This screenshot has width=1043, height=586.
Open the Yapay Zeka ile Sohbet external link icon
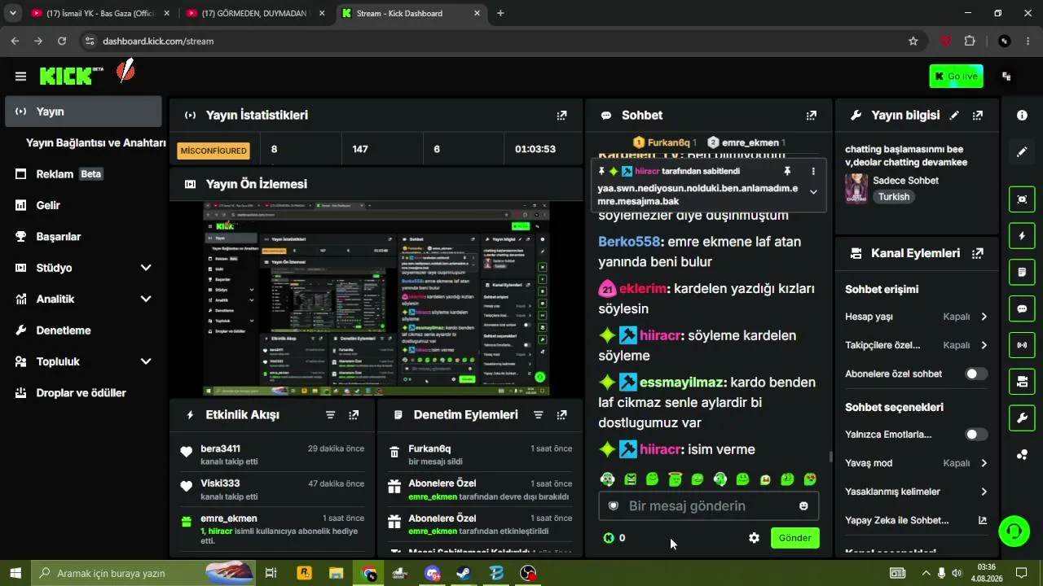(983, 521)
